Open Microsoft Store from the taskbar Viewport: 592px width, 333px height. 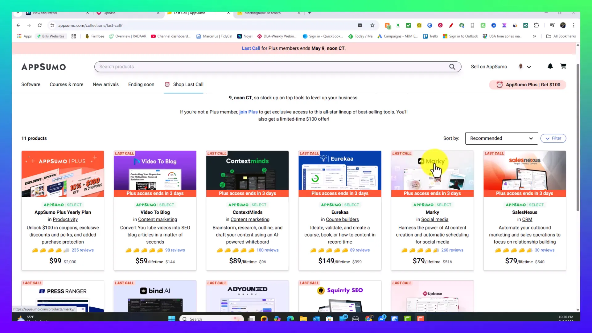(x=329, y=319)
